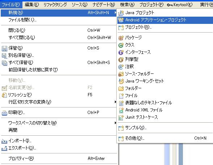Expand the 新規(N) submenu arrow
The height and width of the screenshot is (165, 213).
[115, 13]
